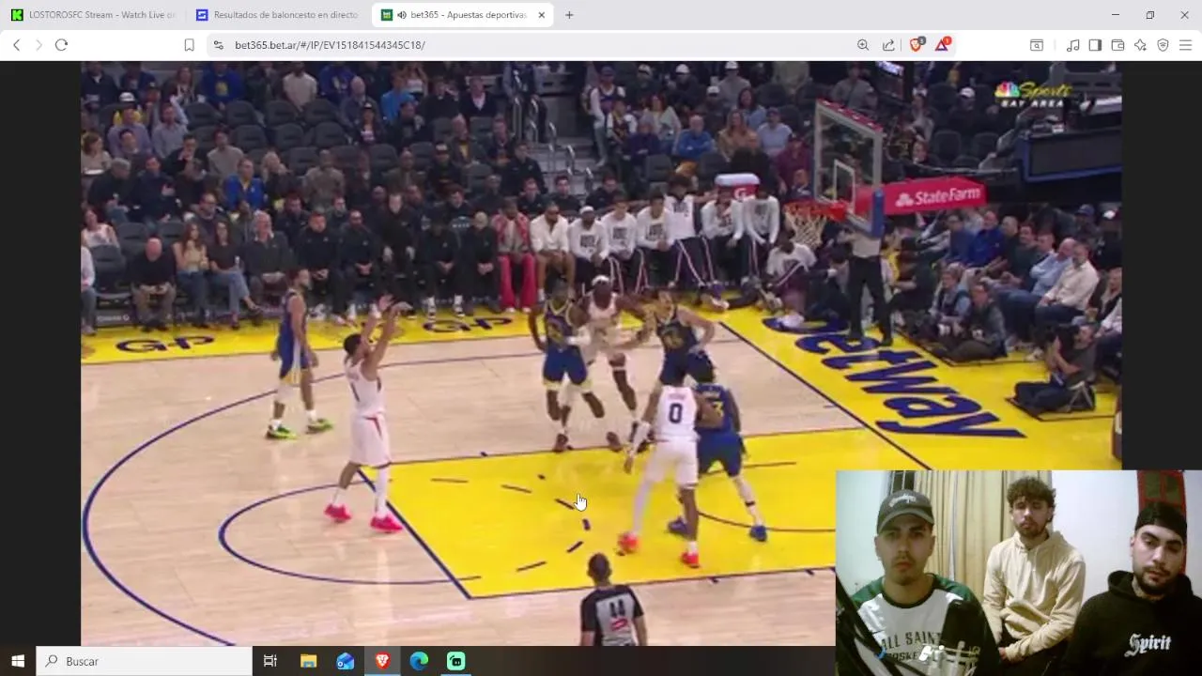1202x676 pixels.
Task: Click the Buscar taskbar search box
Action: click(144, 661)
